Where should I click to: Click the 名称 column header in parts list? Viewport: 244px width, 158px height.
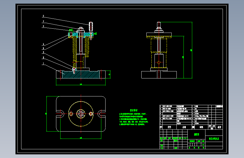(x=184, y=127)
